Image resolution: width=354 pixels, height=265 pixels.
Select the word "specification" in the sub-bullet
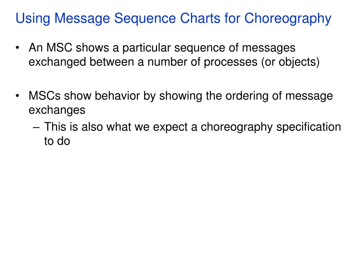coord(309,127)
